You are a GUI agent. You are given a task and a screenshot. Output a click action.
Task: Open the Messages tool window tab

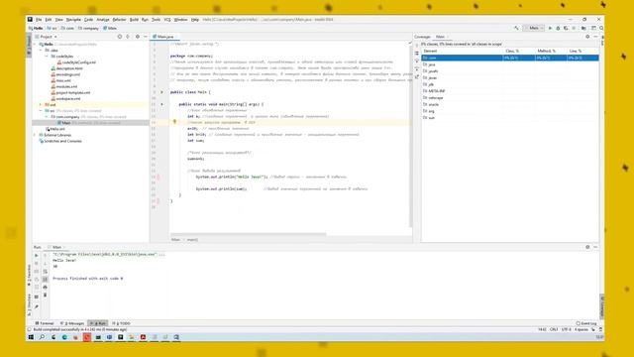[72, 323]
